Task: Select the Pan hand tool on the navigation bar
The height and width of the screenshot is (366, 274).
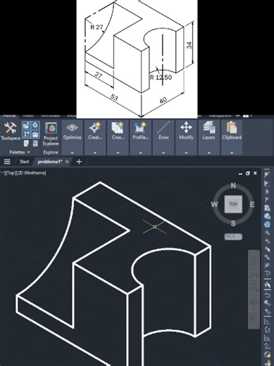Action: click(254, 277)
